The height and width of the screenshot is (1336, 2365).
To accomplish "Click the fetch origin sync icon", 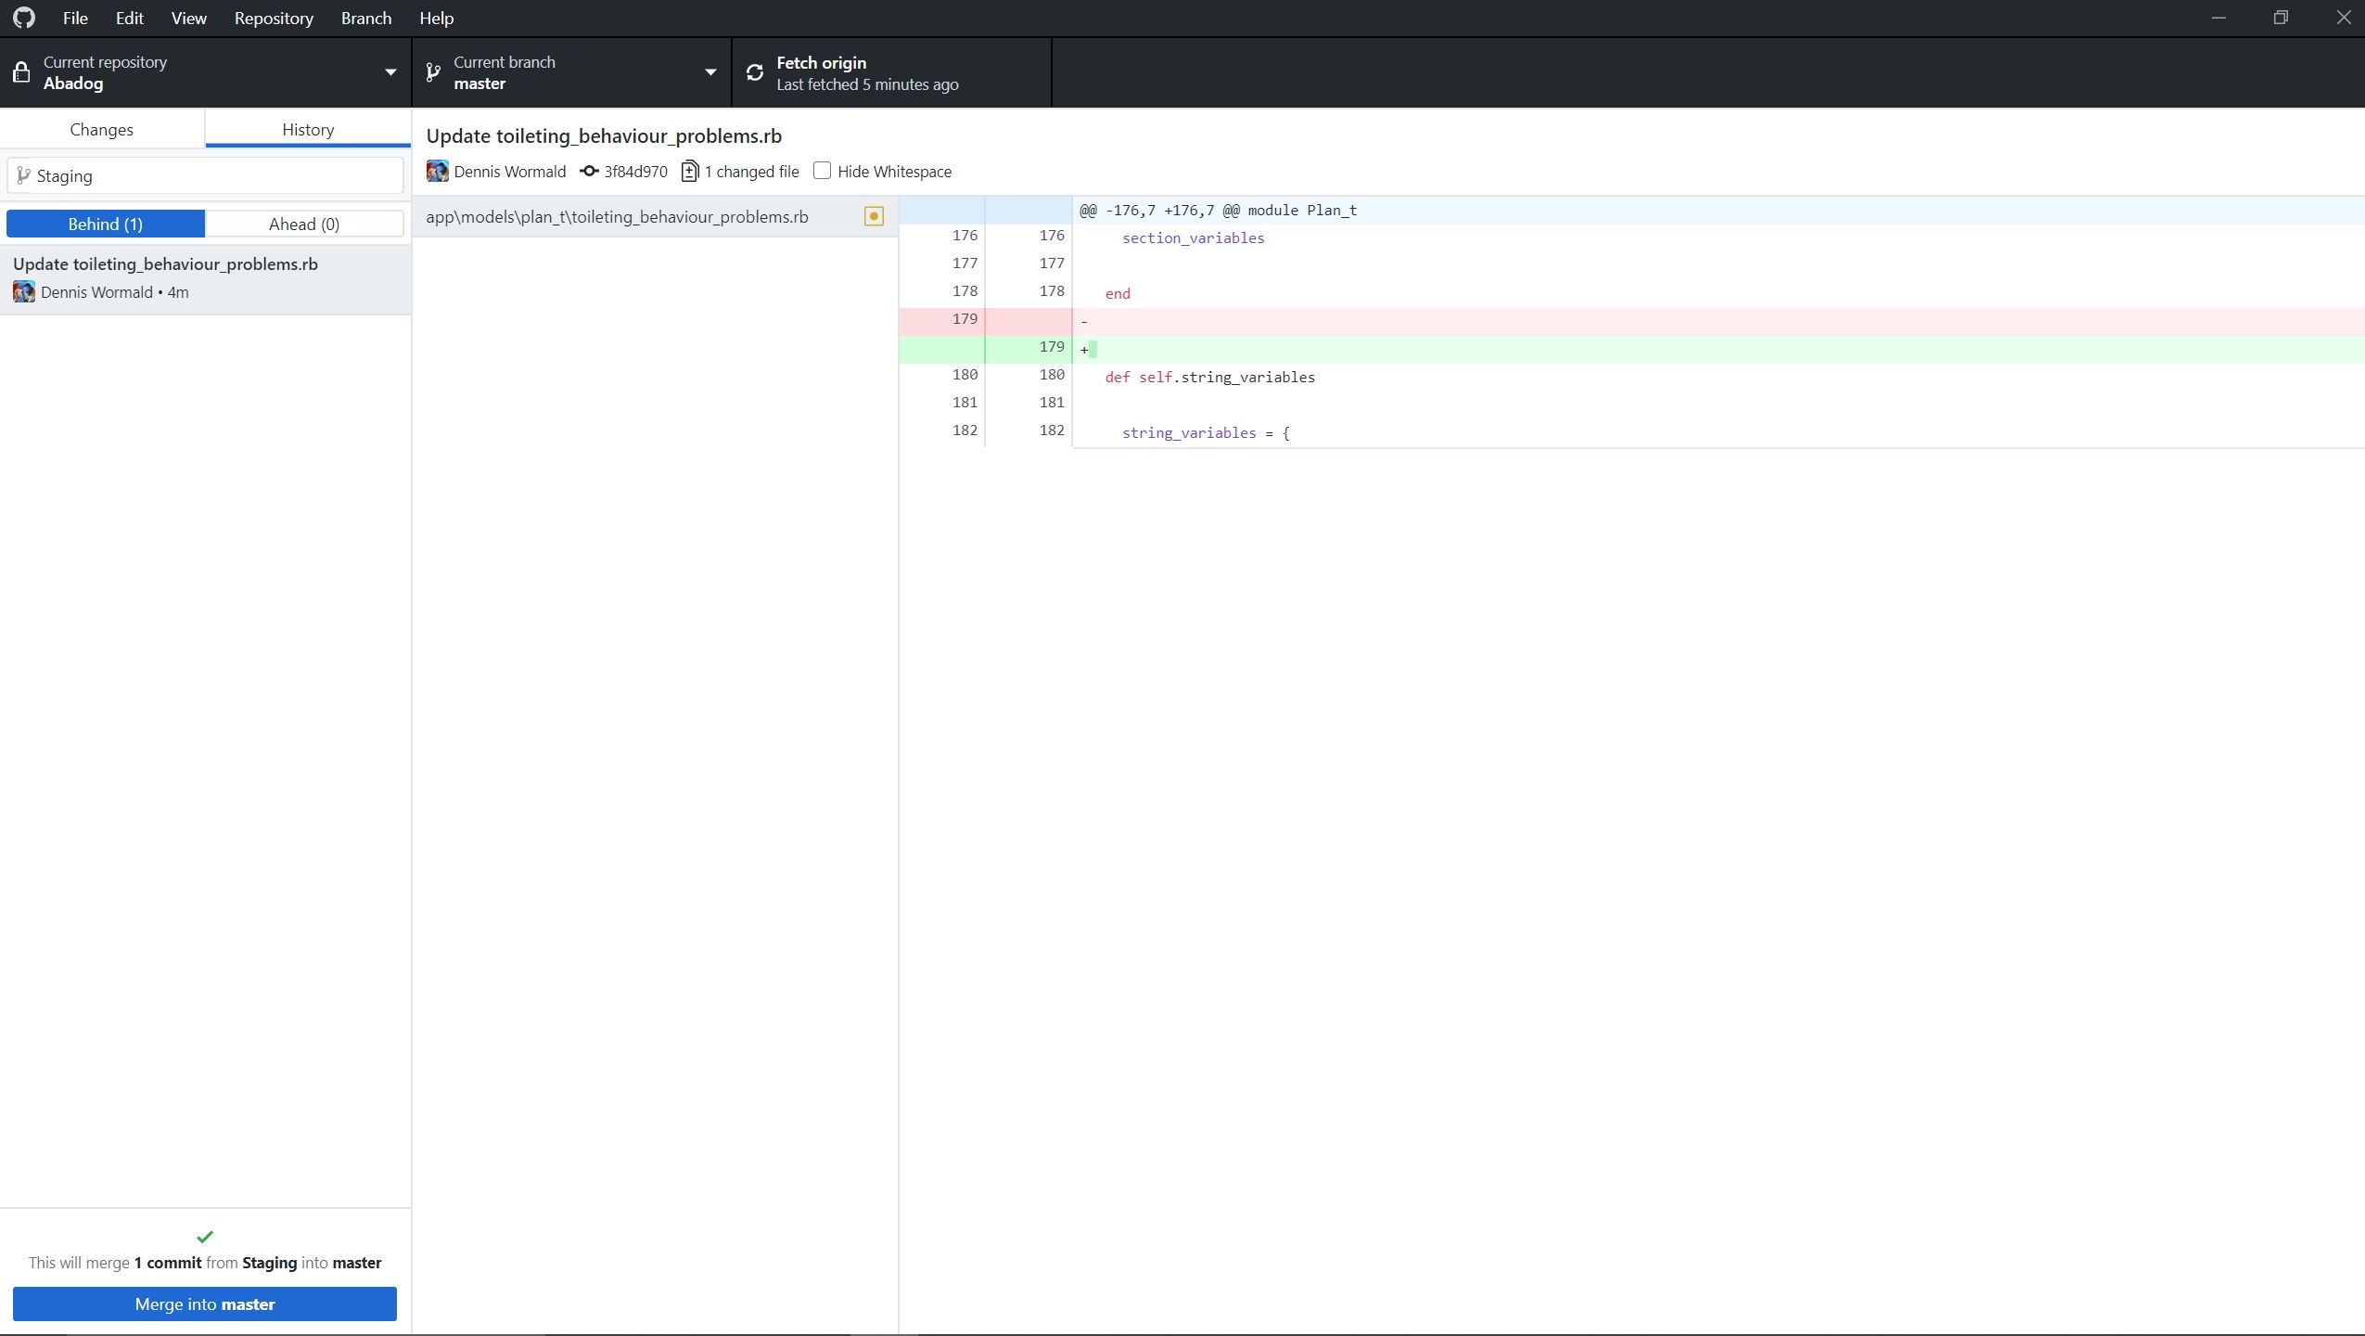I will (754, 71).
